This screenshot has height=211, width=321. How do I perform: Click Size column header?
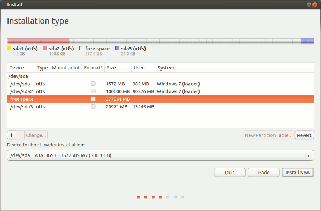[x=118, y=68]
